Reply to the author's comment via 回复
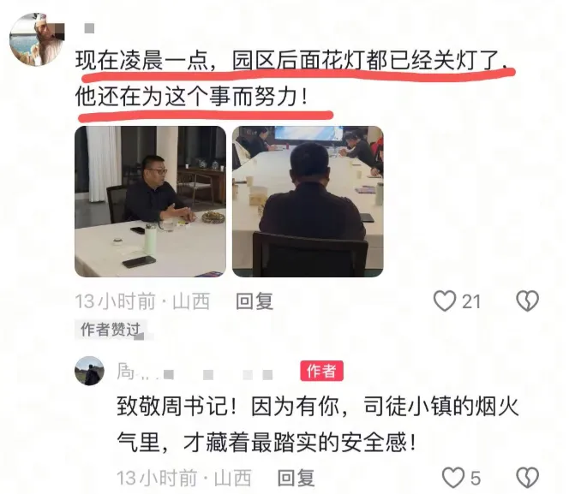This screenshot has height=494, width=569. [296, 478]
